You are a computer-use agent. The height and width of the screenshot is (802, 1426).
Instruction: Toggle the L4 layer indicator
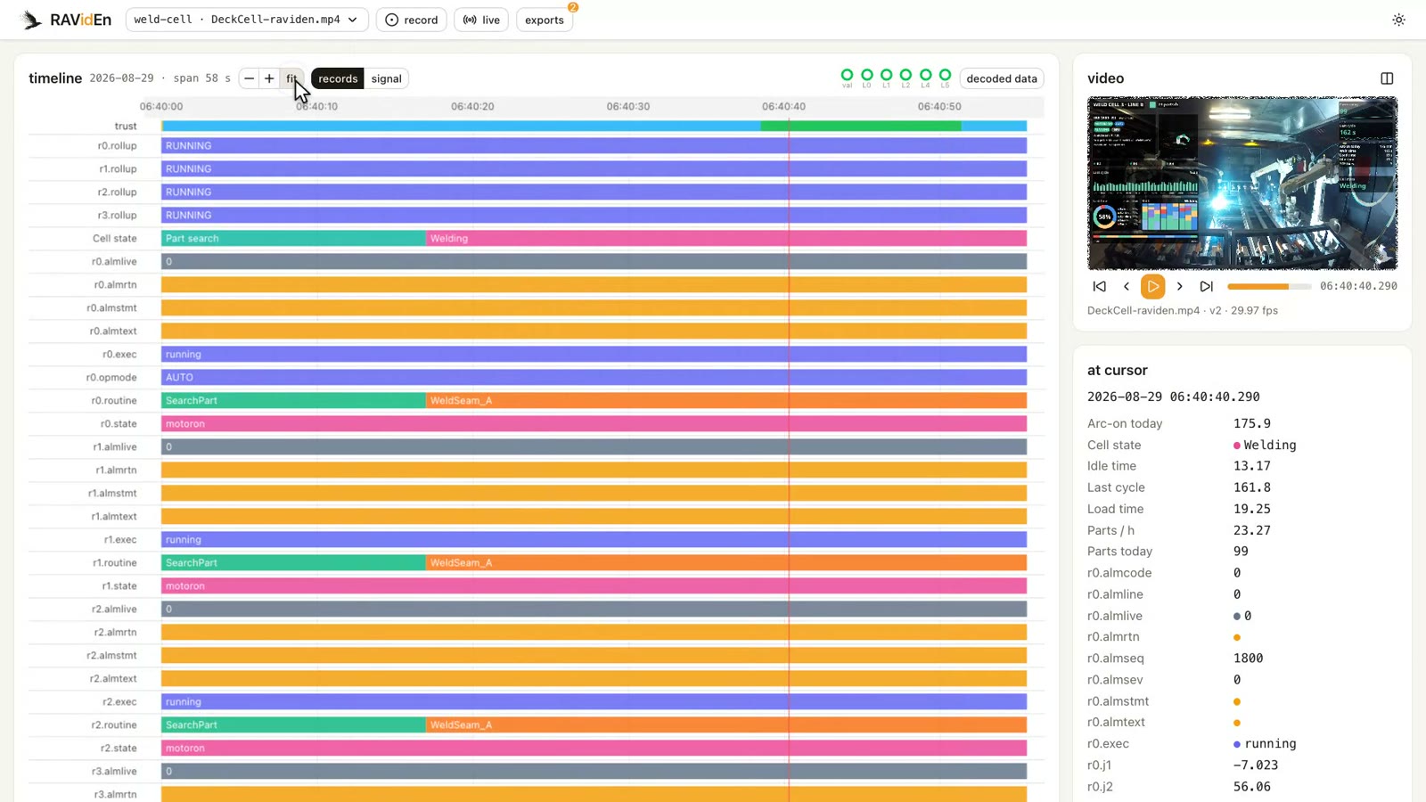[x=925, y=78]
